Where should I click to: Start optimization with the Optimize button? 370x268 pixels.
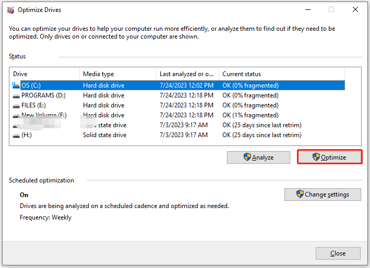point(329,157)
